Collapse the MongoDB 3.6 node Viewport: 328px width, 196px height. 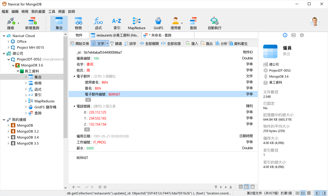point(13,65)
